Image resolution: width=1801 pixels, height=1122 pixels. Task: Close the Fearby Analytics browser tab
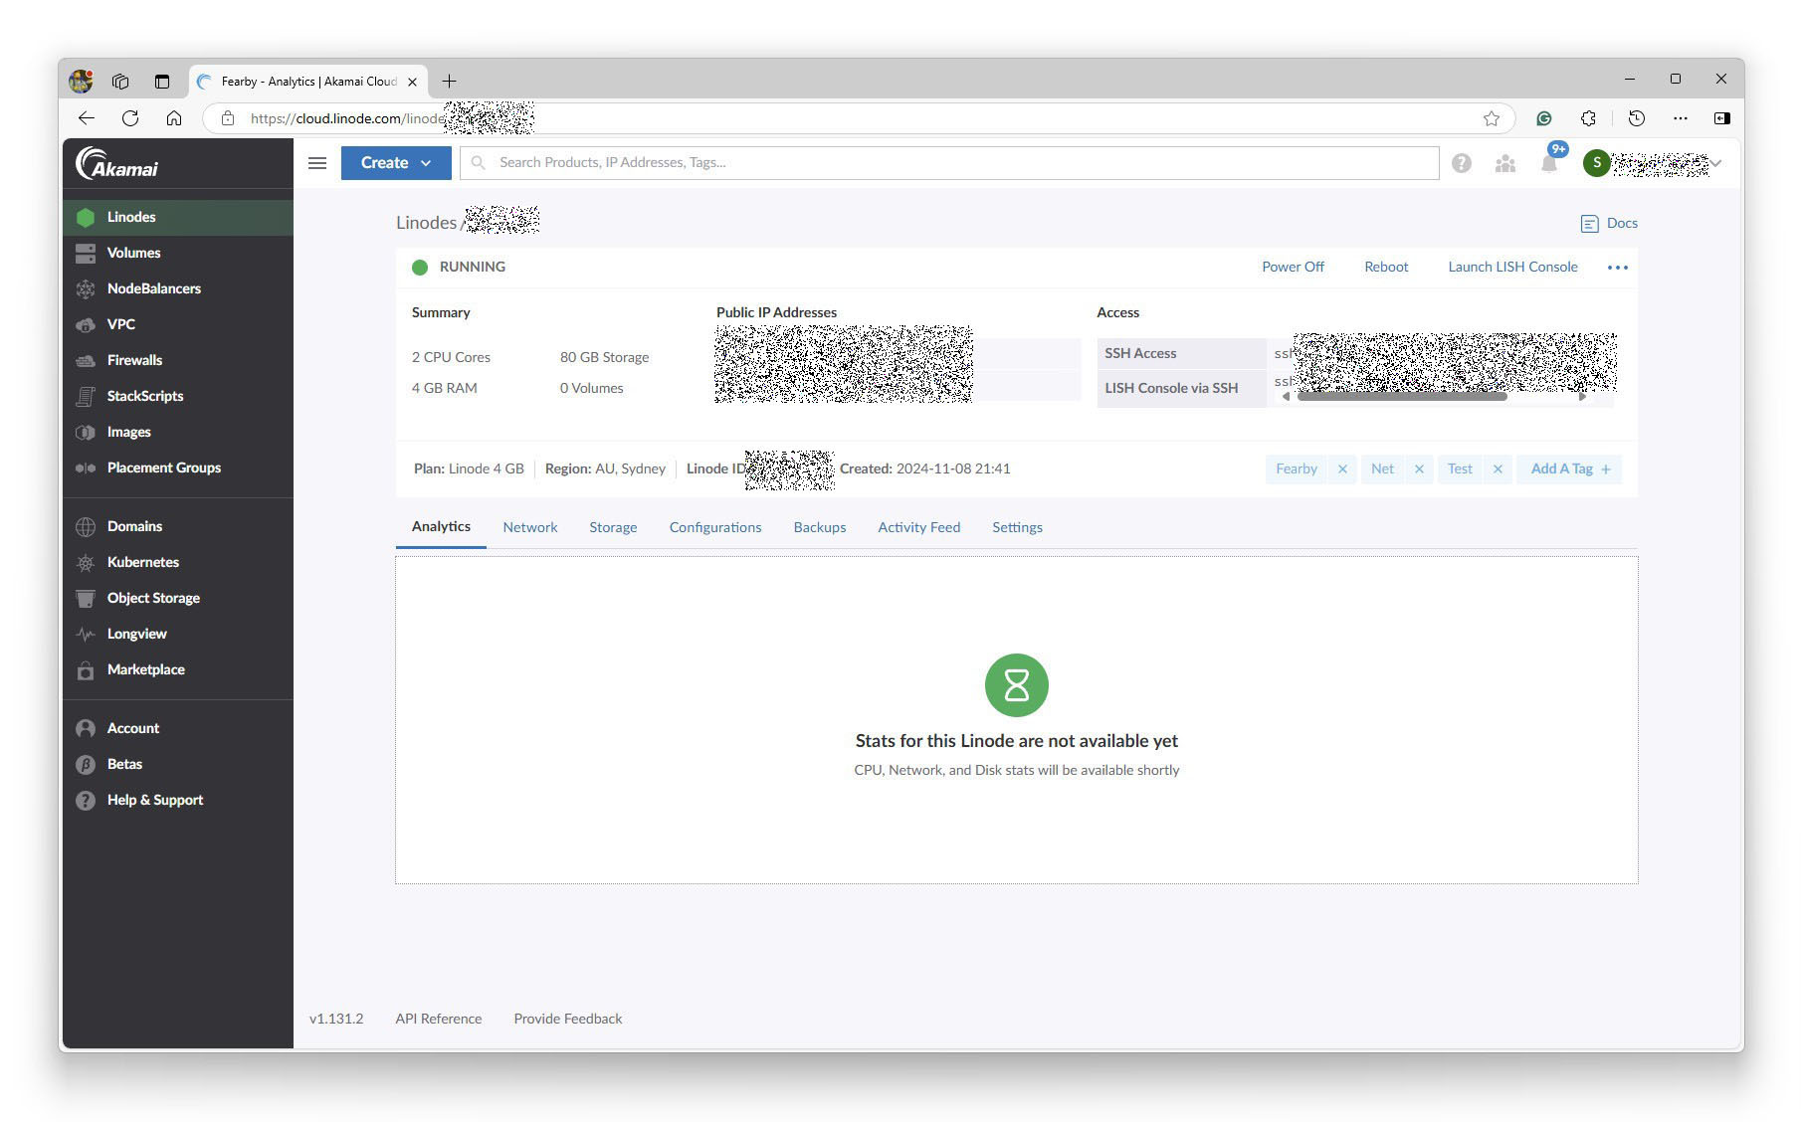[x=412, y=82]
